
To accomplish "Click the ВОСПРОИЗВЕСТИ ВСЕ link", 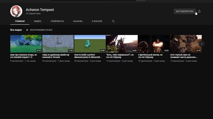I will pos(41,30).
